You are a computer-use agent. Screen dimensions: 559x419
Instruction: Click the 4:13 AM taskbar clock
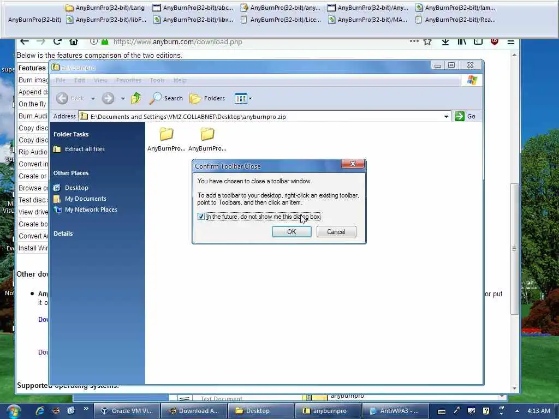(539, 411)
